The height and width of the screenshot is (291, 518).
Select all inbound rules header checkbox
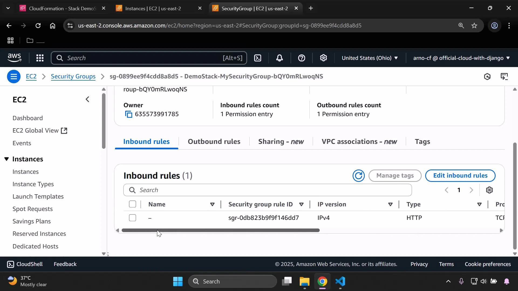tap(132, 204)
